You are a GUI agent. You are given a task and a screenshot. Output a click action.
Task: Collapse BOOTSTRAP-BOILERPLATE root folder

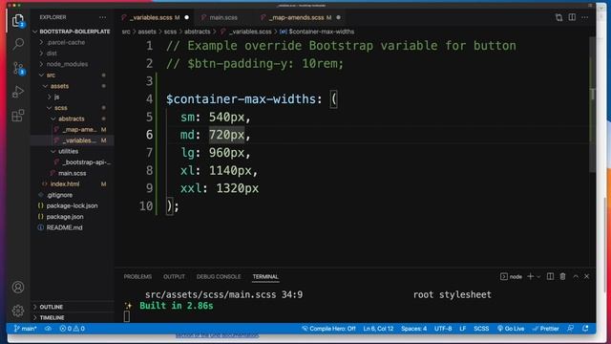coord(72,32)
